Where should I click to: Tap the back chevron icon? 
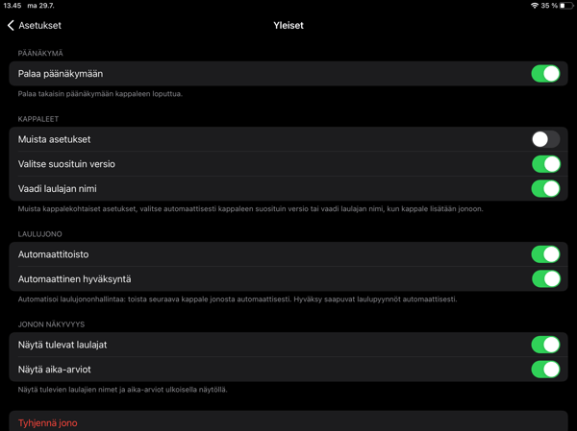[x=11, y=26]
